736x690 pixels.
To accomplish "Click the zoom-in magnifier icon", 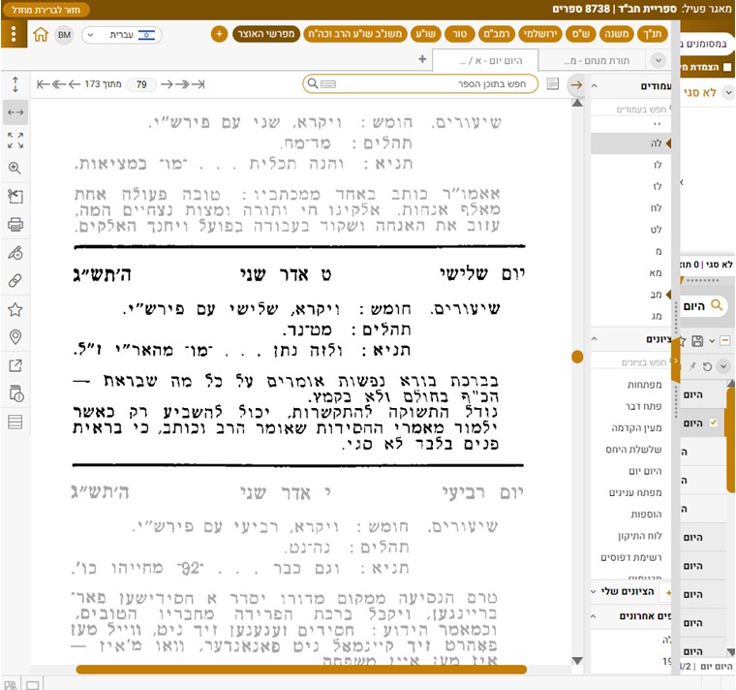I will click(15, 169).
